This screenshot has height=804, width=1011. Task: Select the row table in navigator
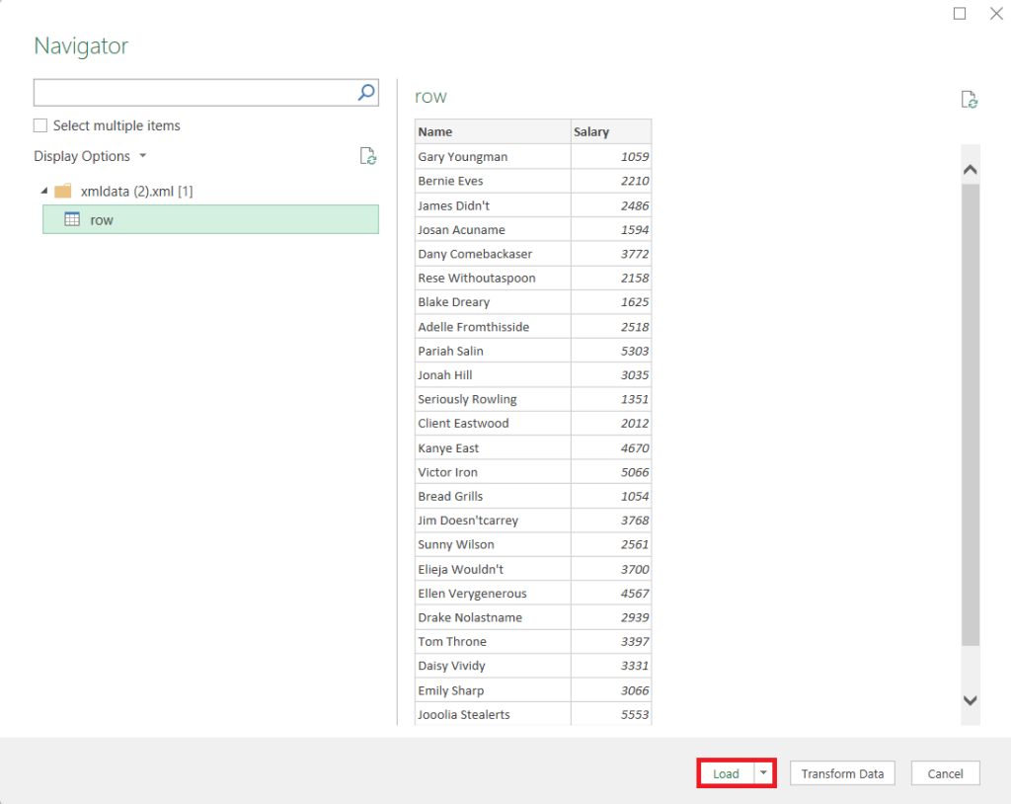pyautogui.click(x=148, y=219)
